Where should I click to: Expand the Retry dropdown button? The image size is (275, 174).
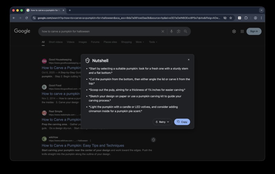click(x=162, y=122)
